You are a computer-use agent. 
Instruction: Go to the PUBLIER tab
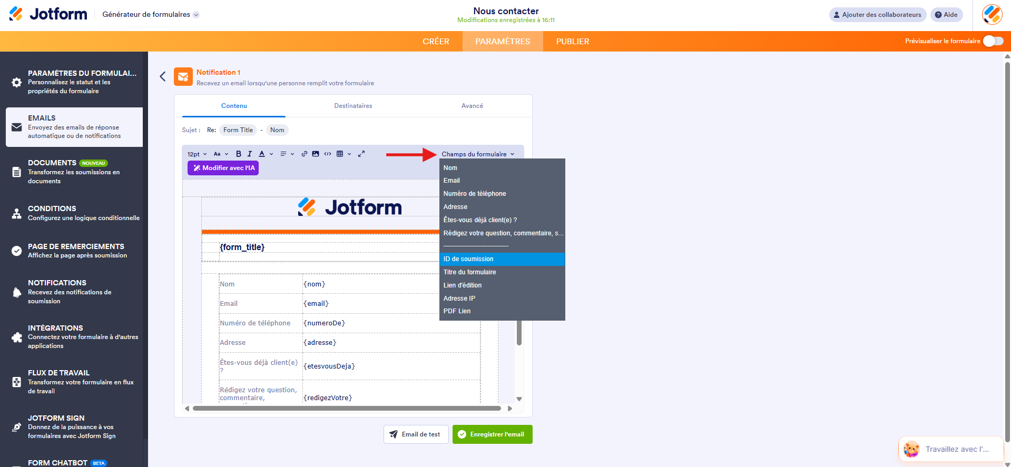573,42
